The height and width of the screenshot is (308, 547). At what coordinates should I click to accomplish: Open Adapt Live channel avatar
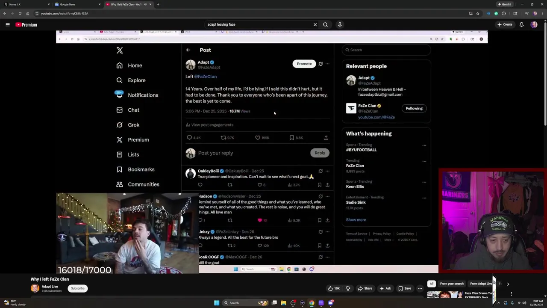[x=35, y=288]
